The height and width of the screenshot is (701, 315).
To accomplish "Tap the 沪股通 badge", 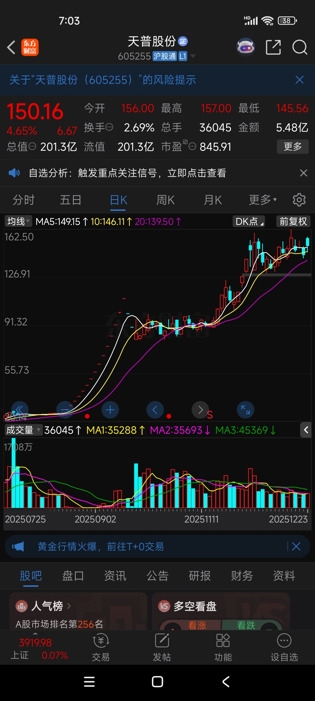I will [165, 56].
